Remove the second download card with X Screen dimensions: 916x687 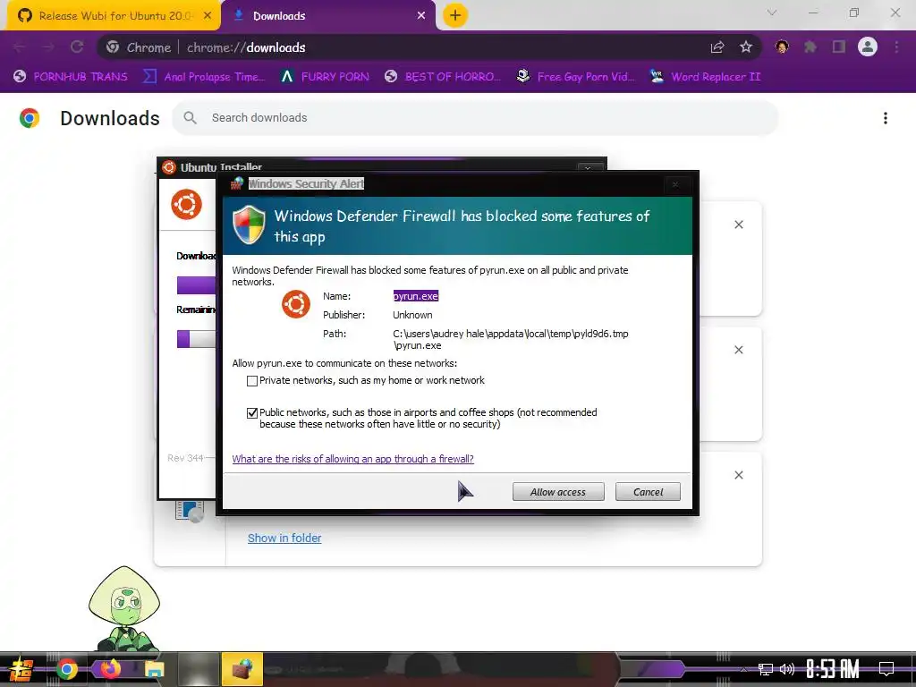739,350
